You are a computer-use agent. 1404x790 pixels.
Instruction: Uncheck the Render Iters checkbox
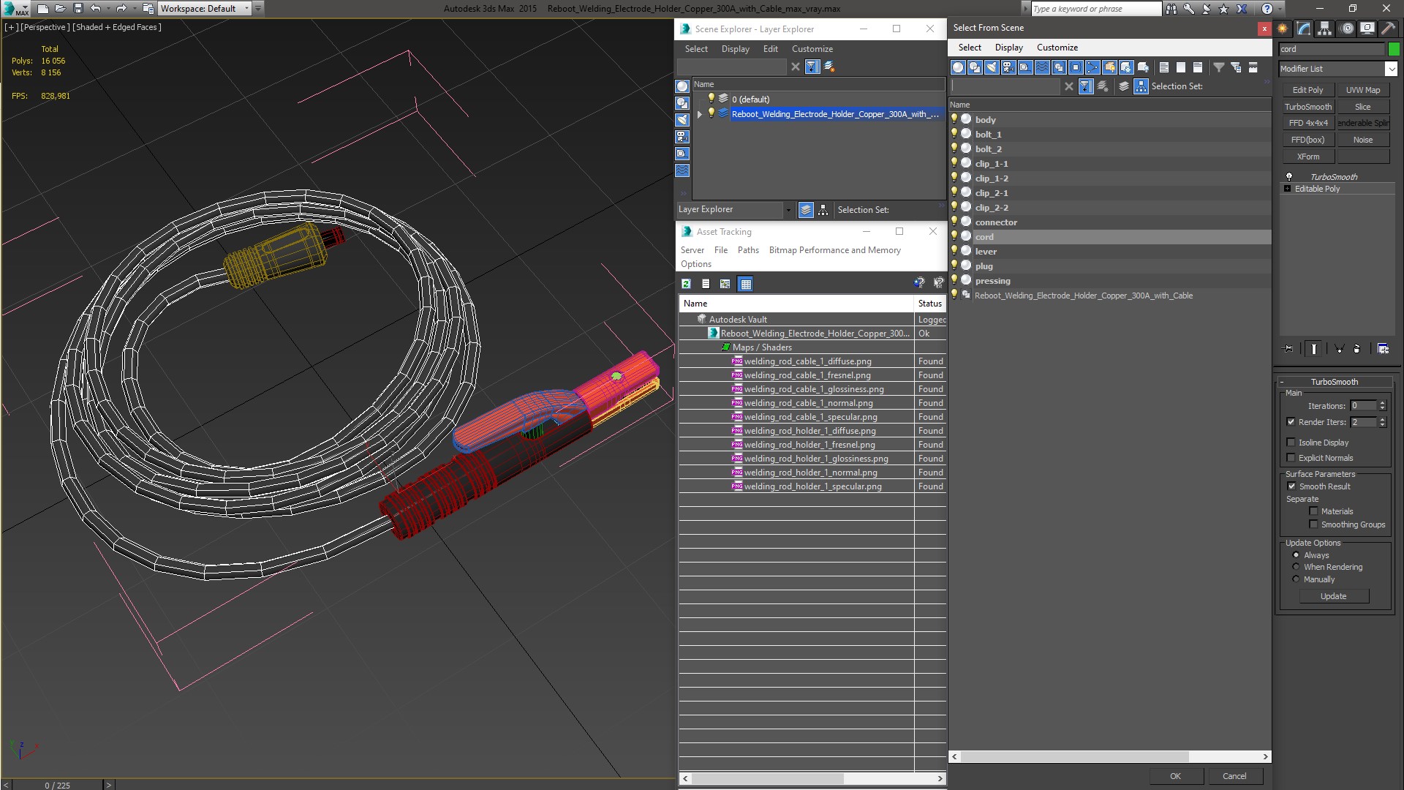(x=1291, y=422)
